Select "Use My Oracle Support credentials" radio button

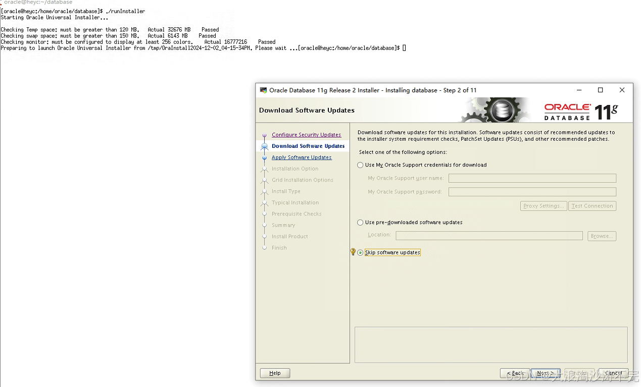360,165
